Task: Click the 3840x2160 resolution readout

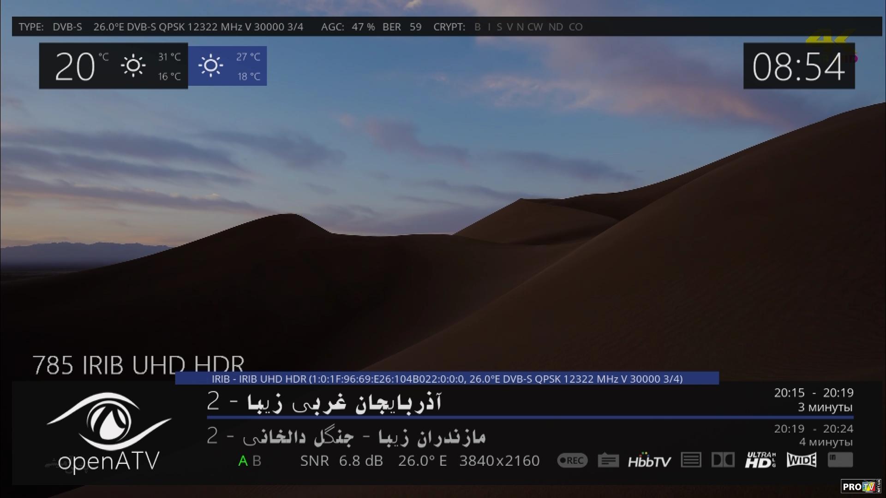Action: (x=499, y=461)
